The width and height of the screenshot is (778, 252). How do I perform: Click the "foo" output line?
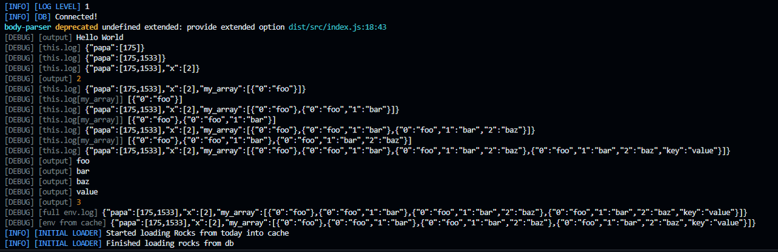(83, 161)
